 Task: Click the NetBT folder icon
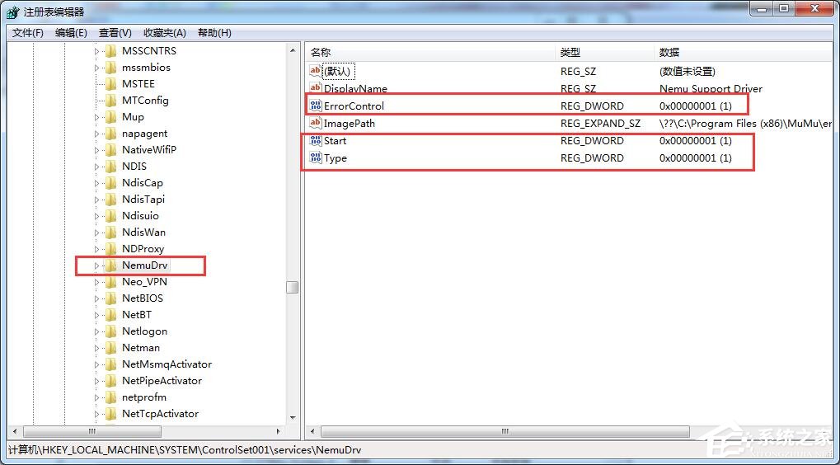(x=111, y=315)
